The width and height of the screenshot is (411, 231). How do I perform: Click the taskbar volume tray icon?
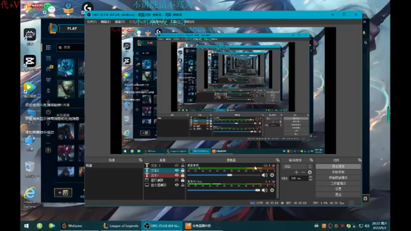tap(367, 226)
